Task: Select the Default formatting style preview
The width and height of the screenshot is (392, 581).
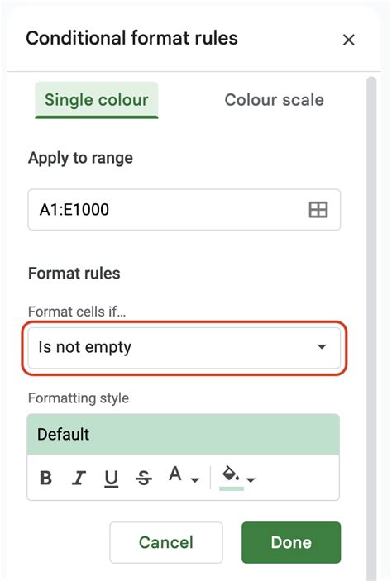Action: (x=184, y=434)
